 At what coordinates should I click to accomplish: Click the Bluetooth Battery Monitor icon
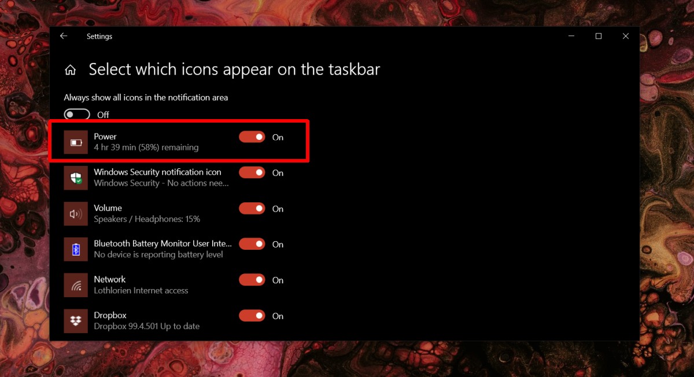pos(75,248)
